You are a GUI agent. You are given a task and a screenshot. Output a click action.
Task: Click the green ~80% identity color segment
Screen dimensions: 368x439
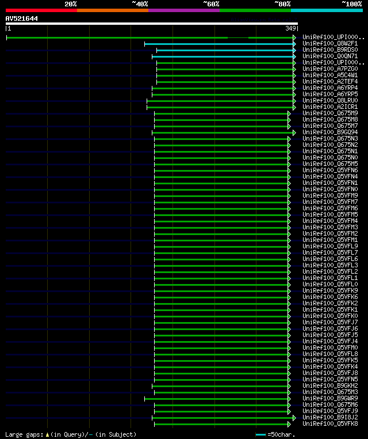click(x=255, y=10)
